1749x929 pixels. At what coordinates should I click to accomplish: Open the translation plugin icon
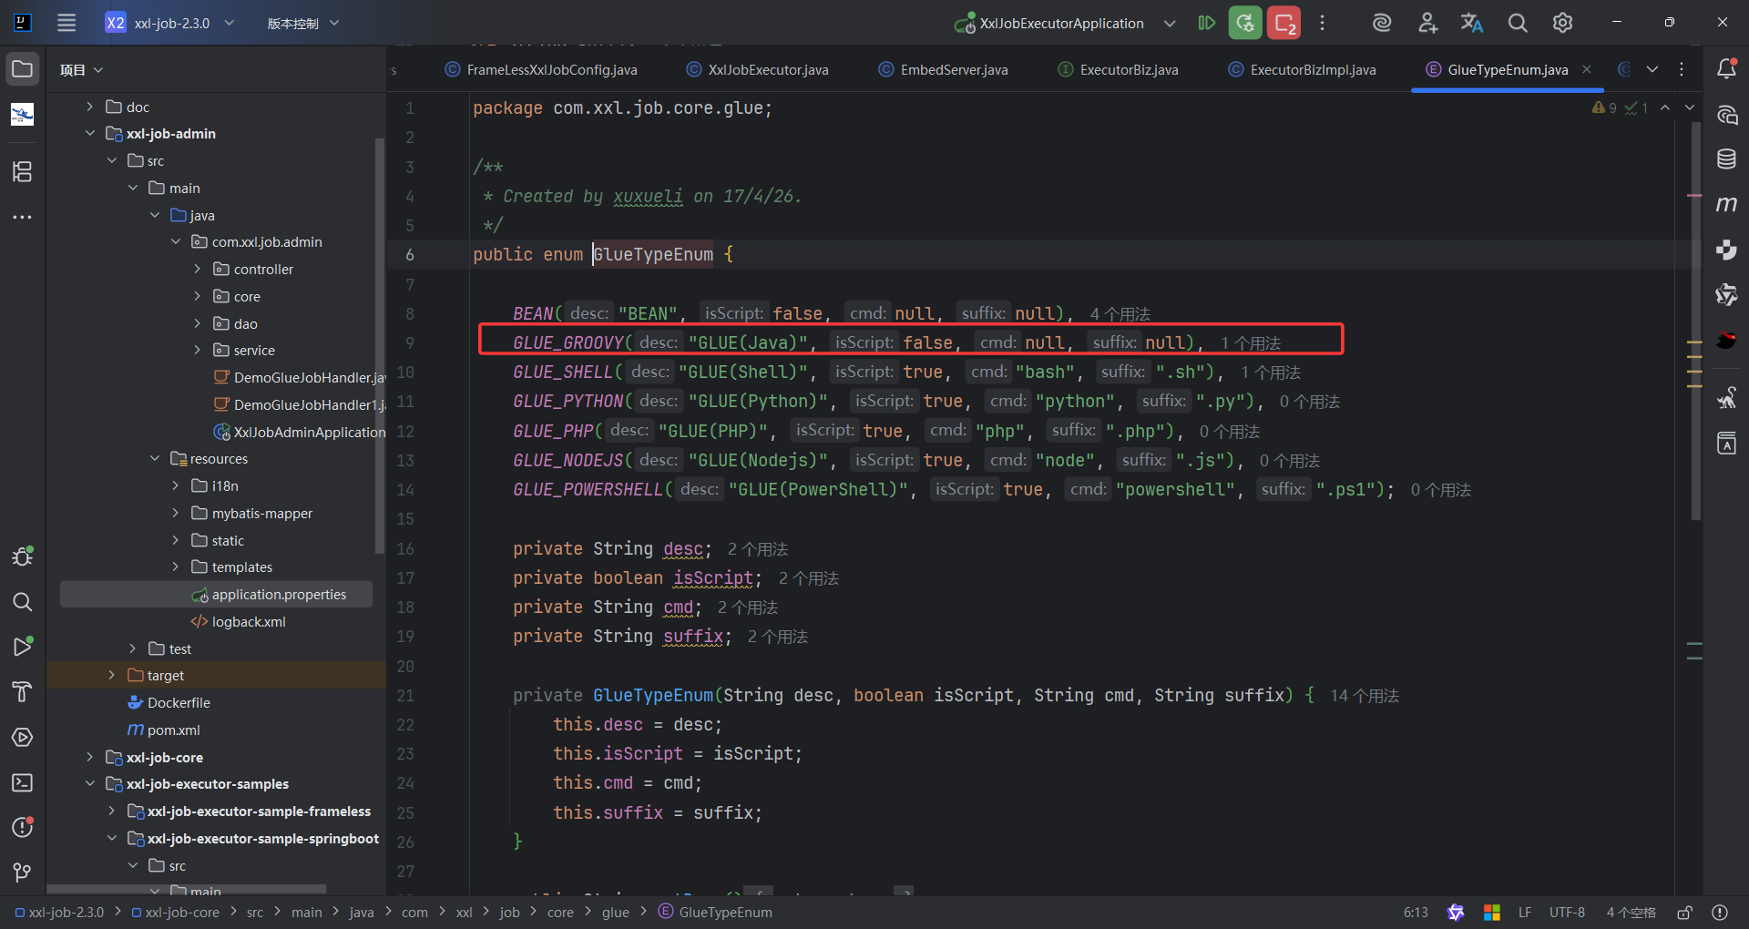pos(1472,23)
